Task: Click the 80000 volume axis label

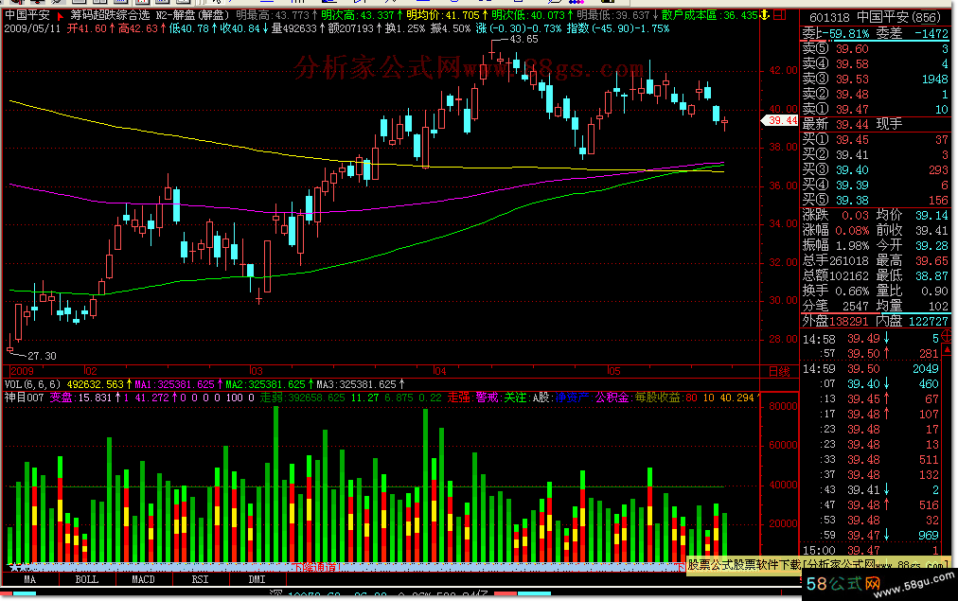Action: click(x=783, y=406)
